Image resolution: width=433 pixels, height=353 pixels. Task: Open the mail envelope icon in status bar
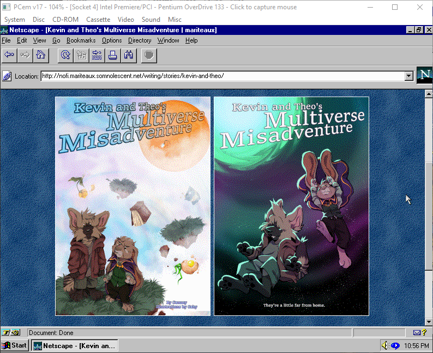pyautogui.click(x=417, y=332)
